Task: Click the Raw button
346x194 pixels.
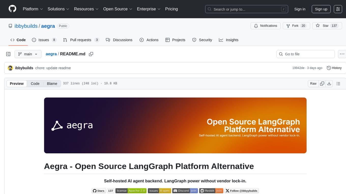Action: (313, 84)
